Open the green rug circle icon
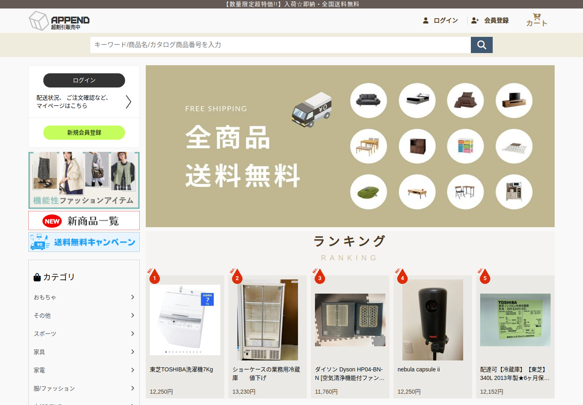The width and height of the screenshot is (583, 405). pyautogui.click(x=368, y=192)
